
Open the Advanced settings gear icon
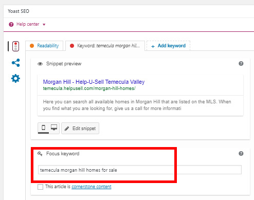[15, 79]
